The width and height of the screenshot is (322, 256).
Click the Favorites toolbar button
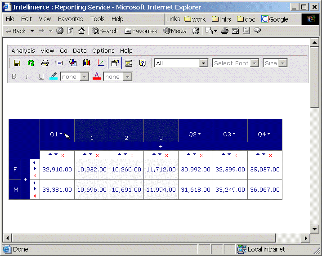(141, 31)
